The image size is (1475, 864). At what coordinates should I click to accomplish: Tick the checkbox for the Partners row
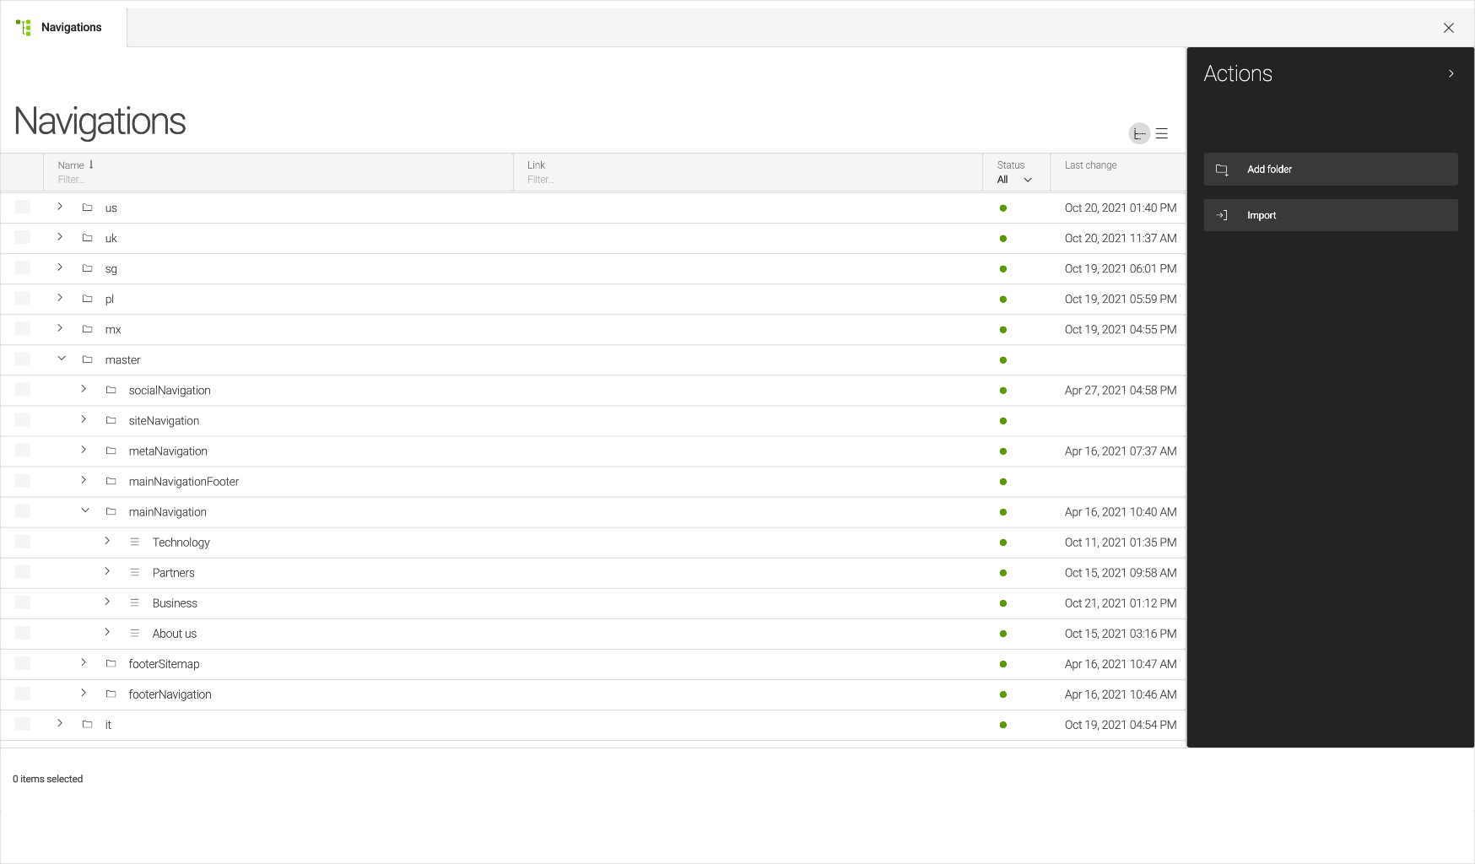tap(23, 572)
